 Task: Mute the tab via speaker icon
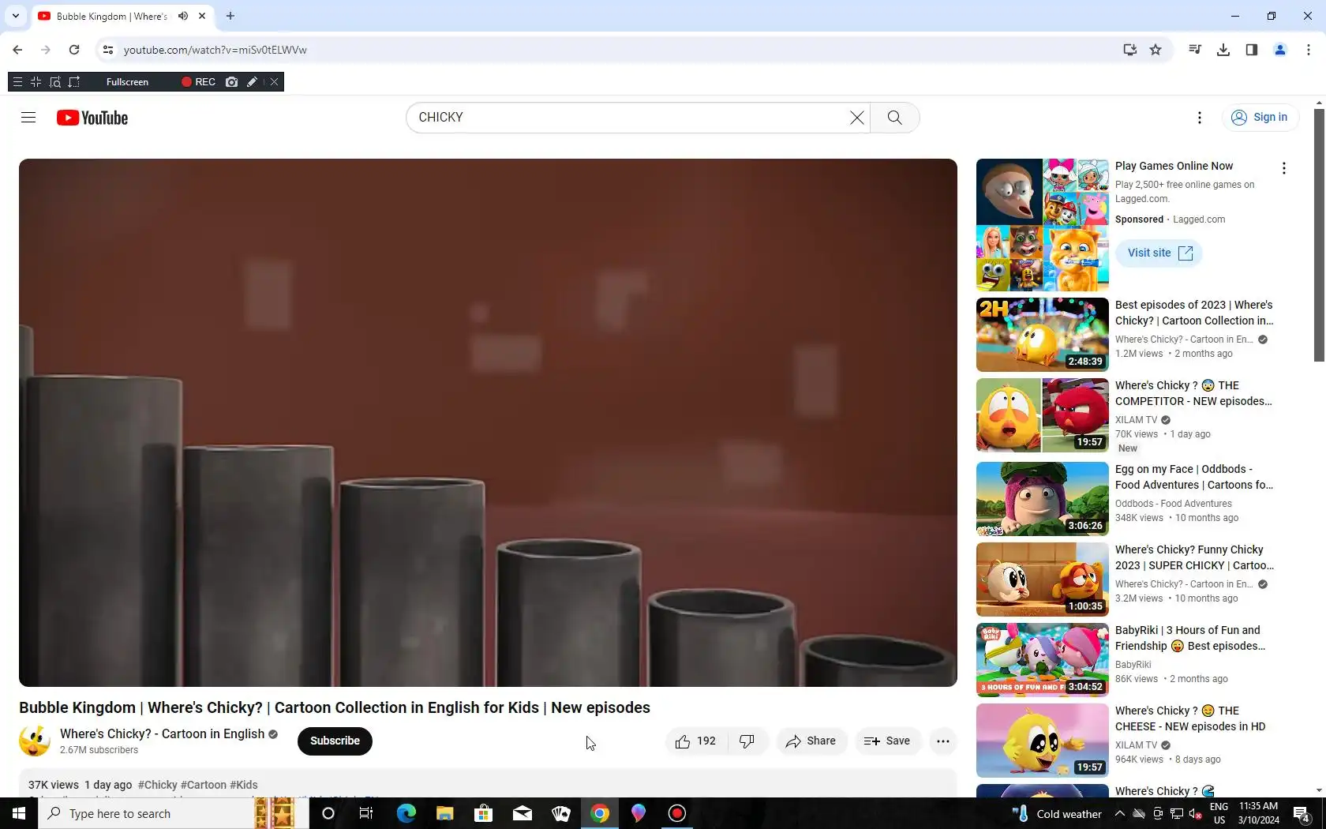(183, 16)
